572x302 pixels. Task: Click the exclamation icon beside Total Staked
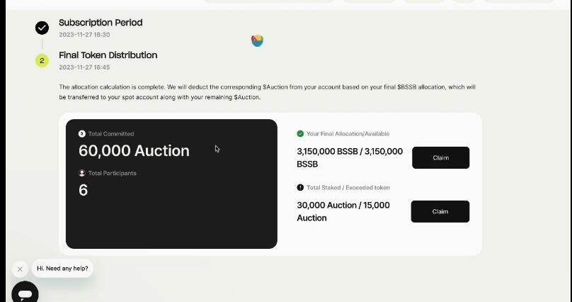[300, 187]
